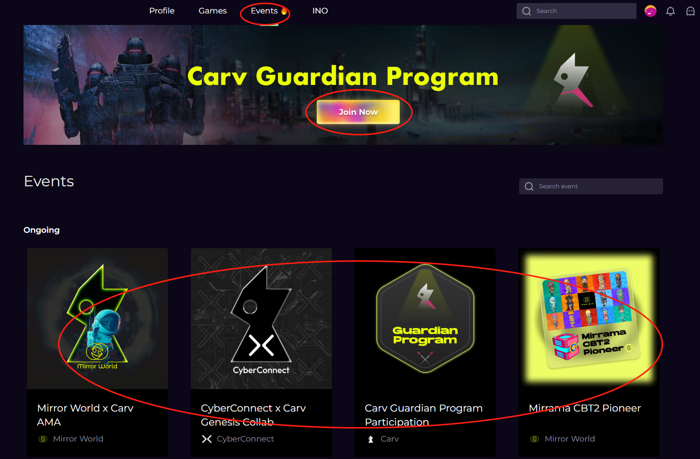Viewport: 700px width, 459px height.
Task: Go to the INO tab
Action: click(320, 10)
